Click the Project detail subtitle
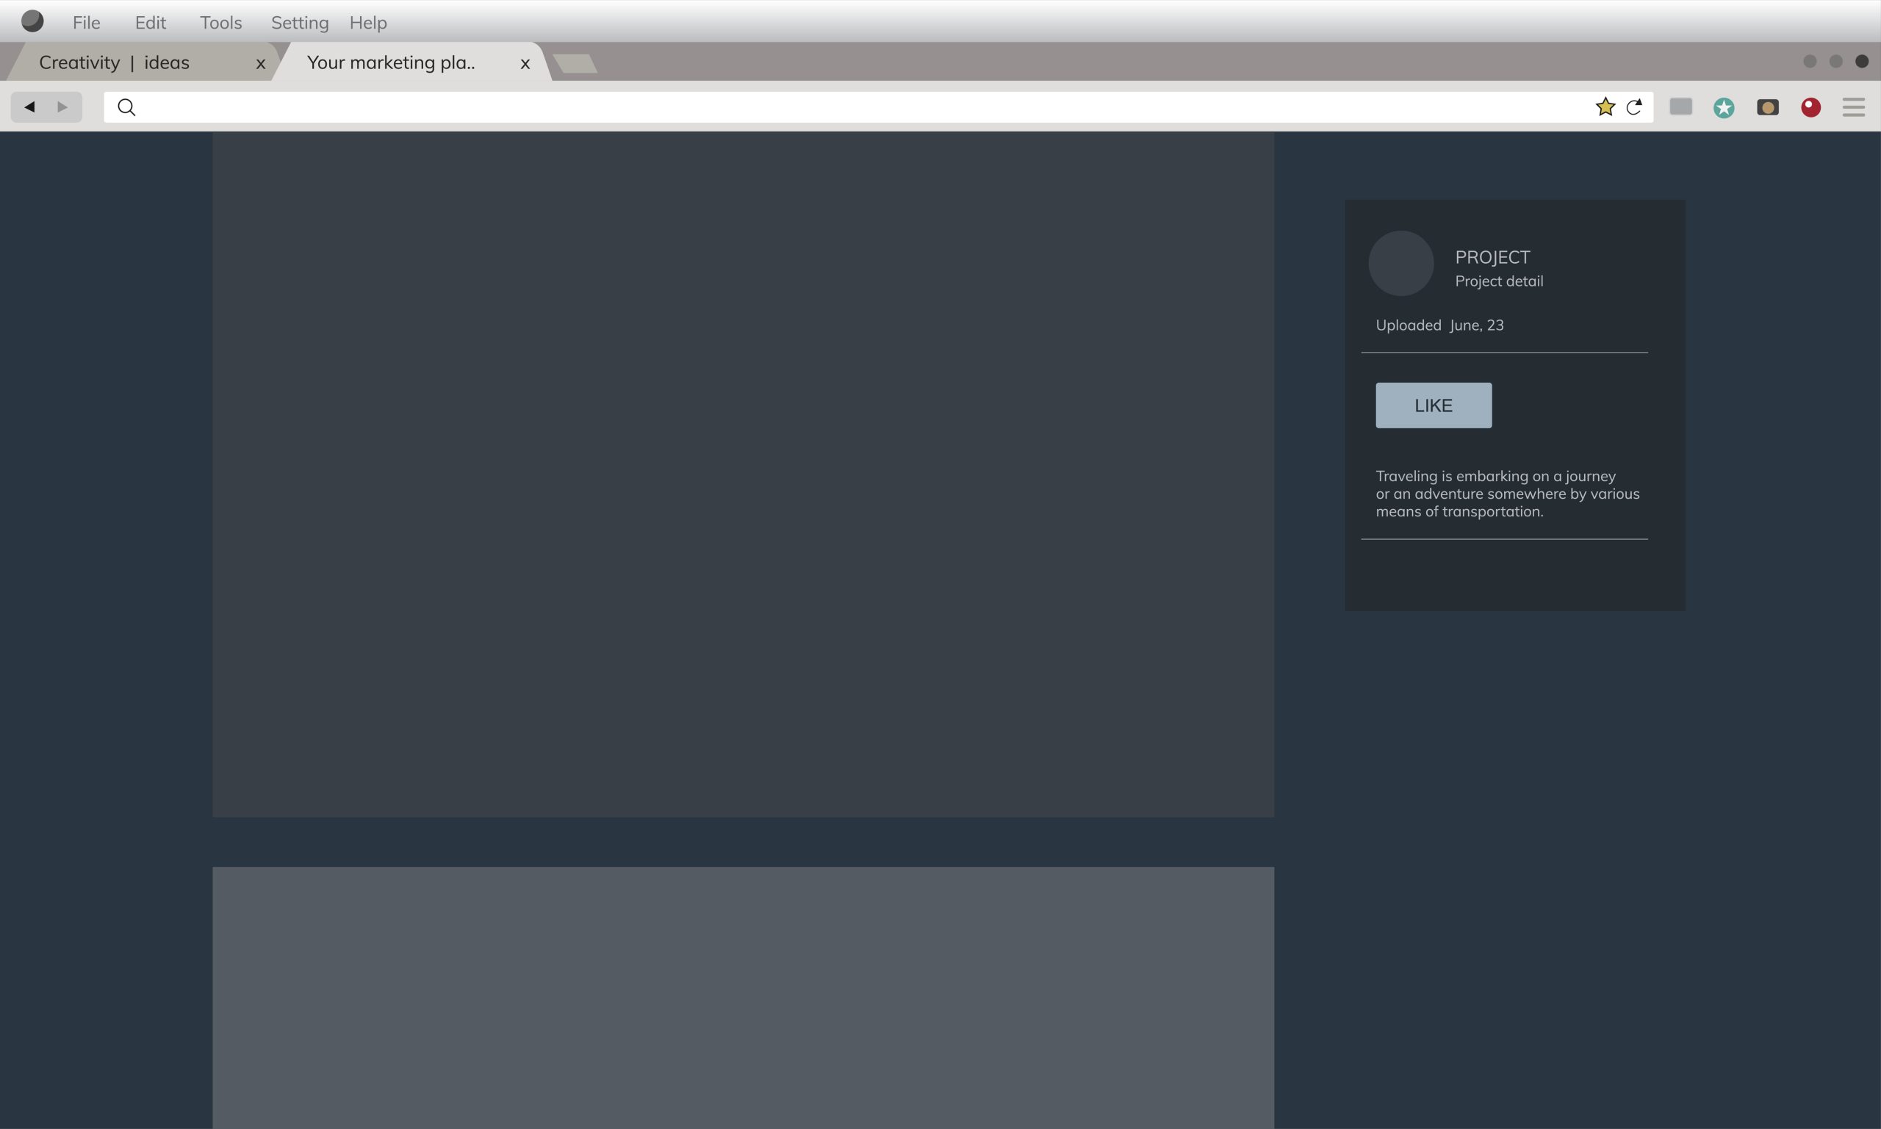 1499,281
